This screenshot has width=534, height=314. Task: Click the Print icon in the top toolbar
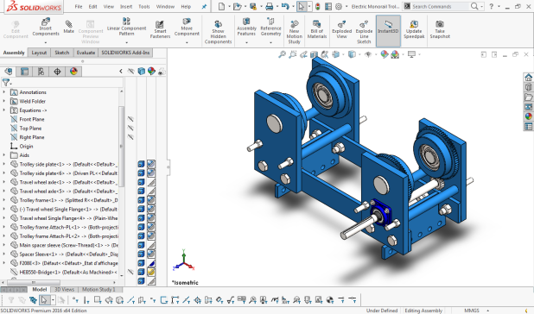click(270, 6)
